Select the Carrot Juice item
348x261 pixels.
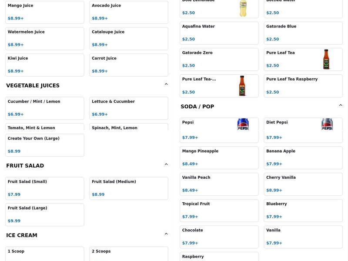128,64
